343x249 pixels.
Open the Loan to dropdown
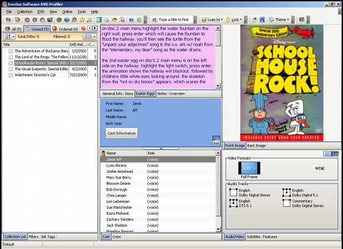click(212, 20)
